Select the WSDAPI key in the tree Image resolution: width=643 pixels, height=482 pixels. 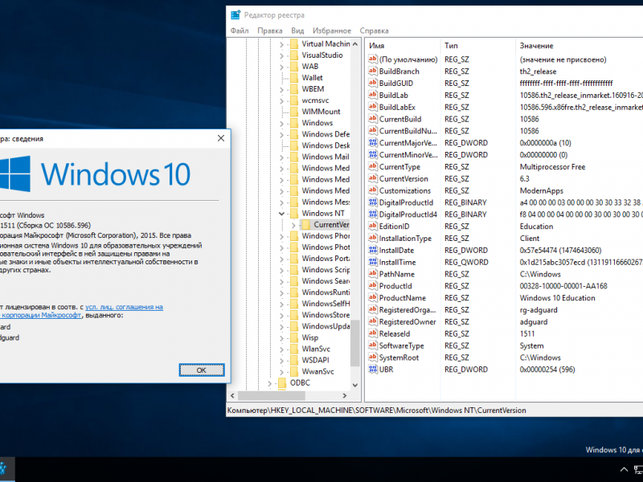click(315, 360)
